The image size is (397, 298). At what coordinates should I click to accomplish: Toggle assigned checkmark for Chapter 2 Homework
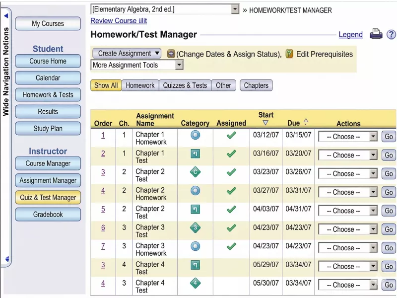(231, 191)
